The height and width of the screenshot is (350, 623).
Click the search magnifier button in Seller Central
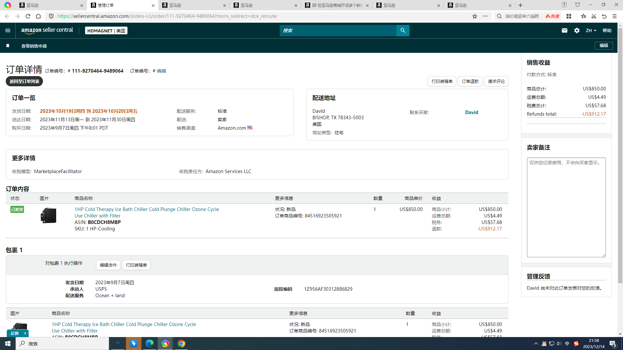coord(403,30)
